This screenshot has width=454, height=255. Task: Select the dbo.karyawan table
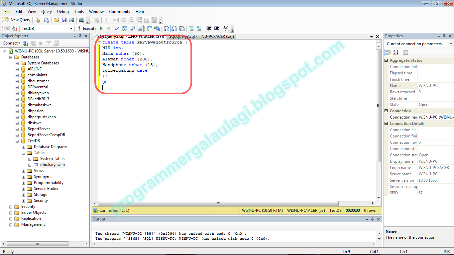tap(52, 164)
